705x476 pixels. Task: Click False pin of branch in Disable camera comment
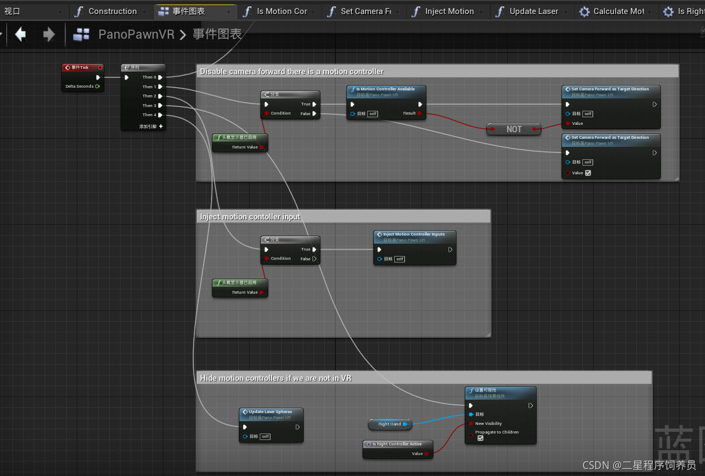click(315, 113)
